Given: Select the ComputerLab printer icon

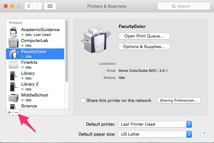Looking at the screenshot, I should coord(13,43).
